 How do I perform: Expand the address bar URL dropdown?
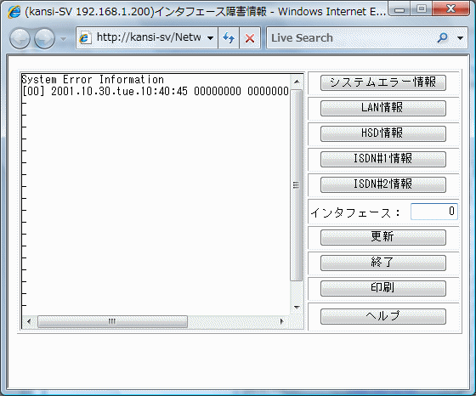pos(210,38)
